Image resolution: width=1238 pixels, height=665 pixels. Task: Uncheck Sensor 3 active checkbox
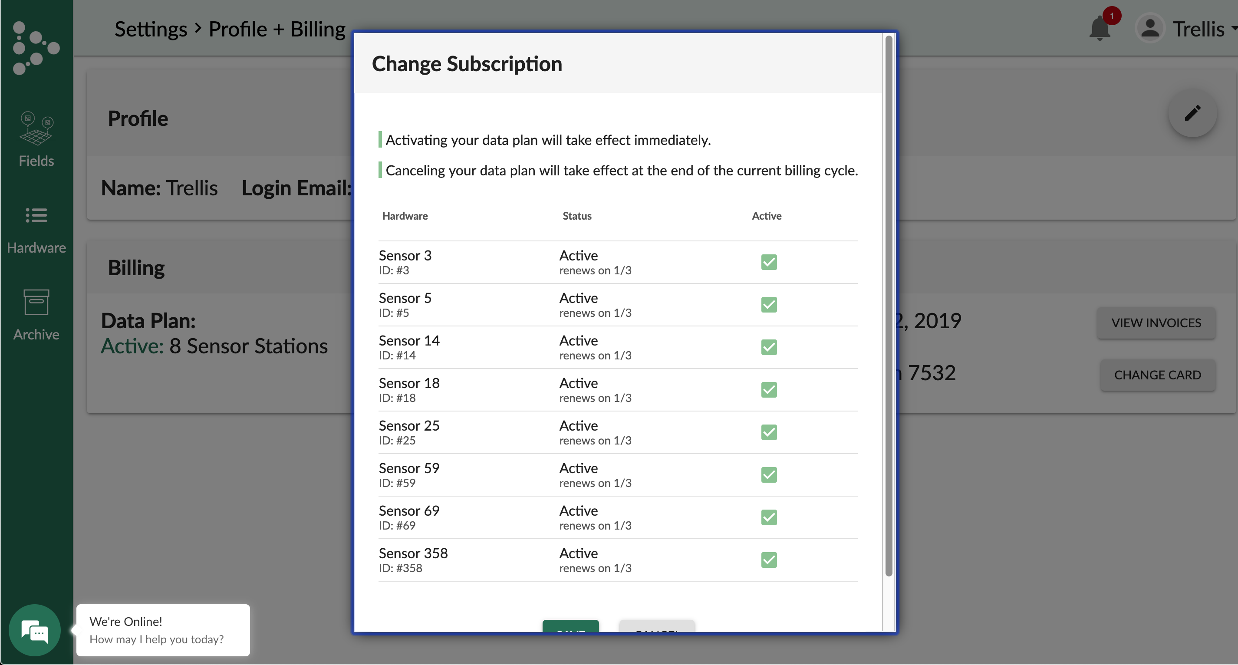coord(769,262)
